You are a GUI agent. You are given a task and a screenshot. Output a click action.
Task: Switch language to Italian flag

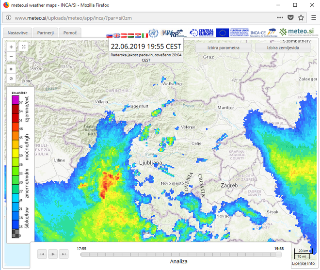click(144, 36)
